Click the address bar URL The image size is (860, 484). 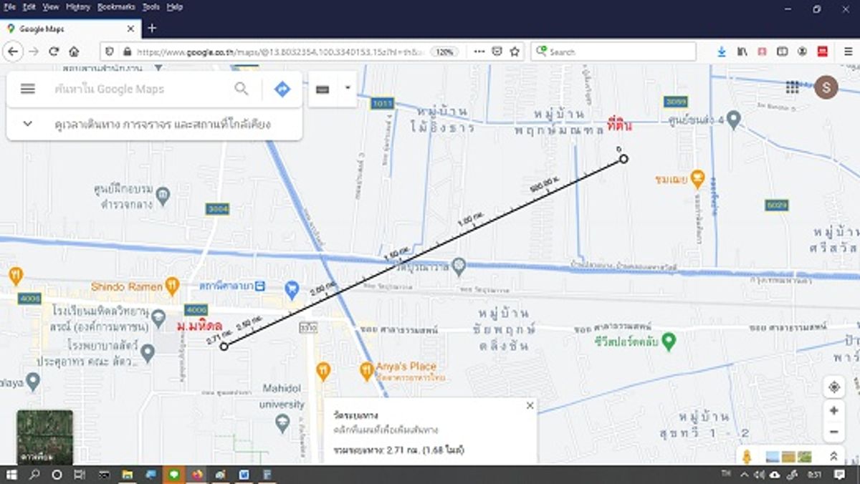(x=279, y=52)
